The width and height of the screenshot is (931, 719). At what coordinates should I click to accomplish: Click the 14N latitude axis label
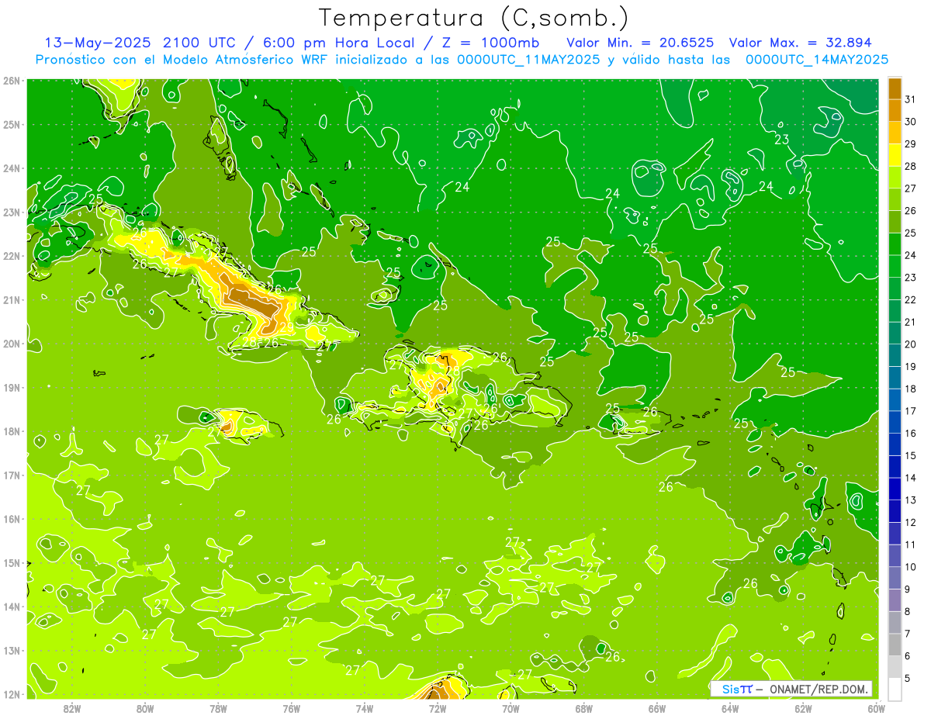(12, 607)
